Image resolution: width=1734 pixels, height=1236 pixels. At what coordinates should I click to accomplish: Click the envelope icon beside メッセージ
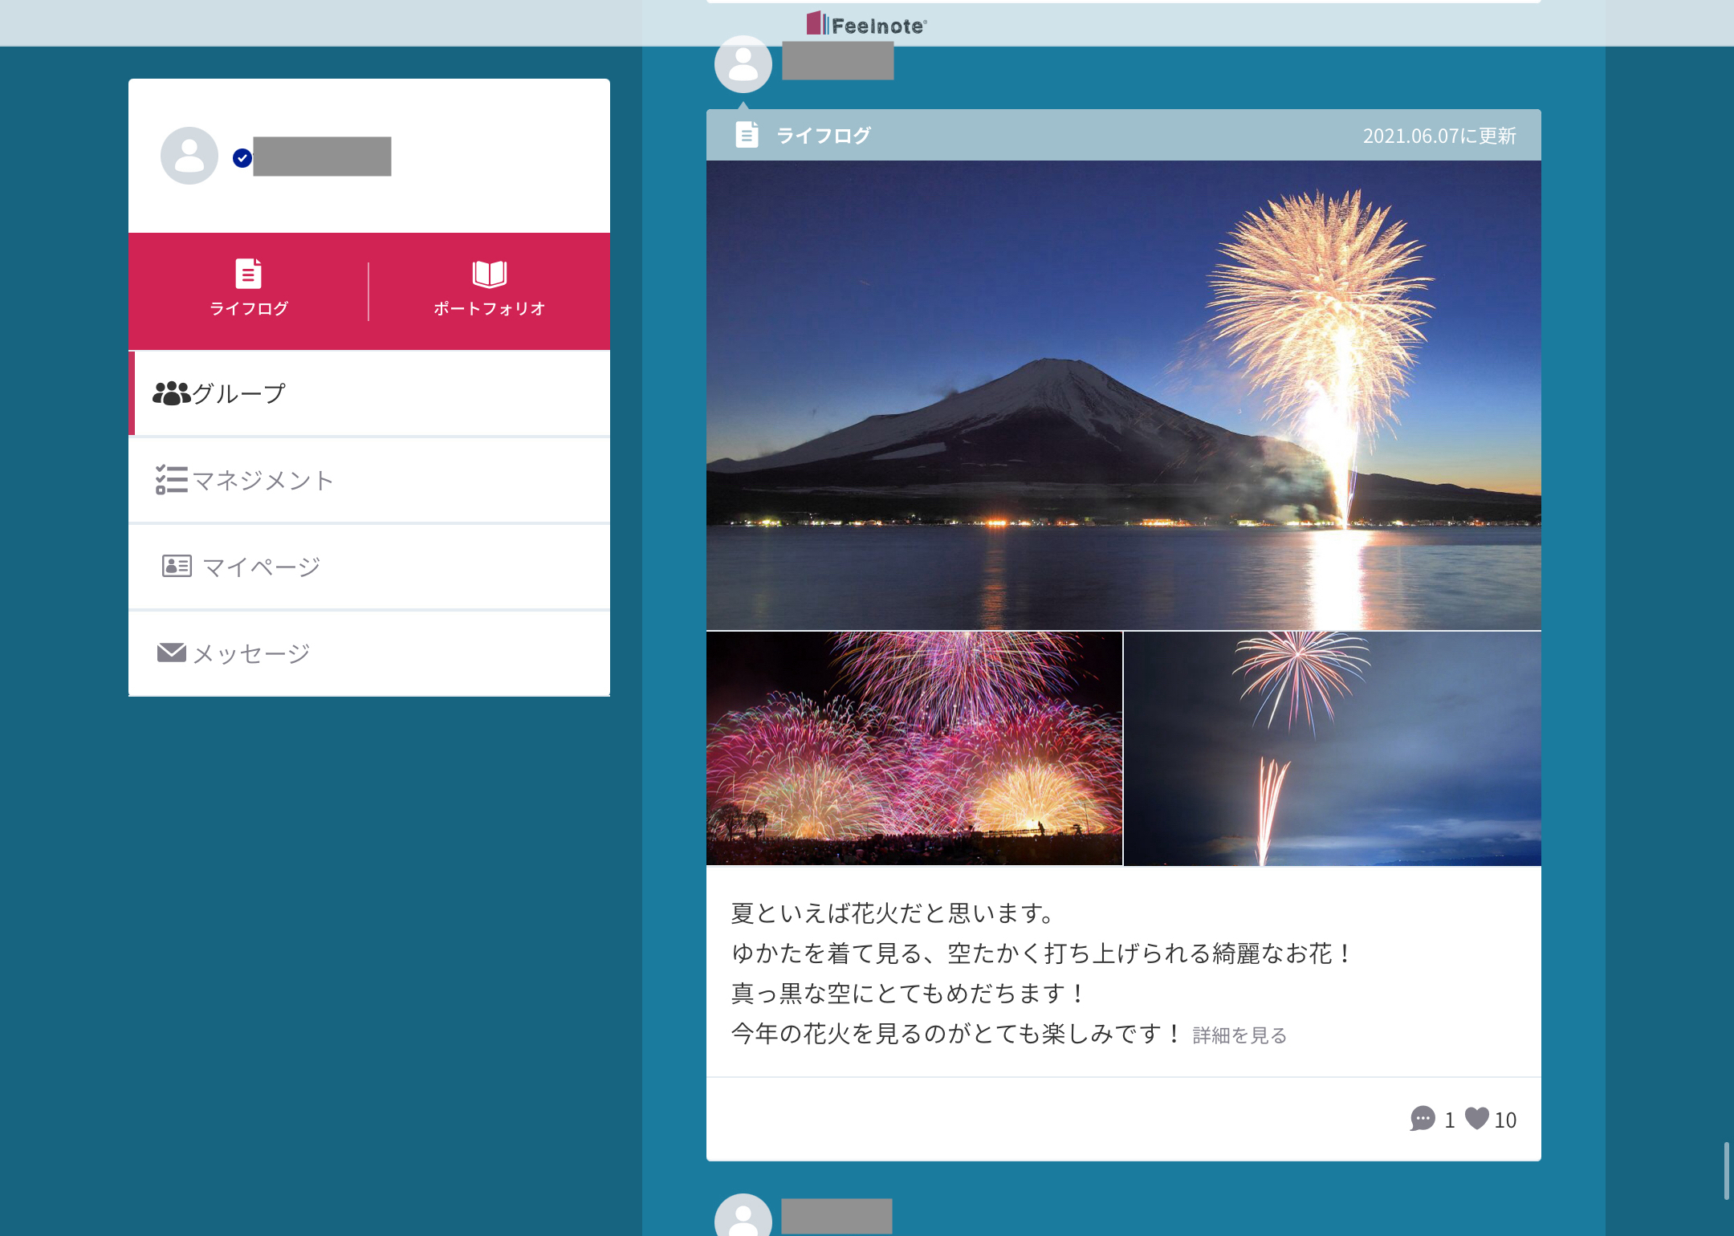[172, 653]
